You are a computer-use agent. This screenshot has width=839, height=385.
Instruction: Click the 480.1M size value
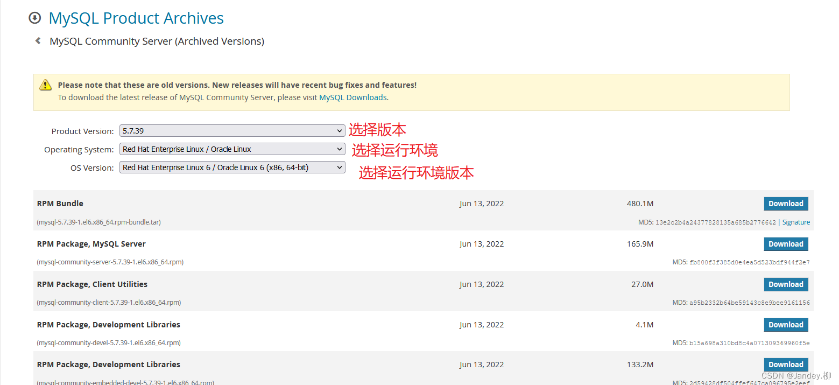pos(640,204)
